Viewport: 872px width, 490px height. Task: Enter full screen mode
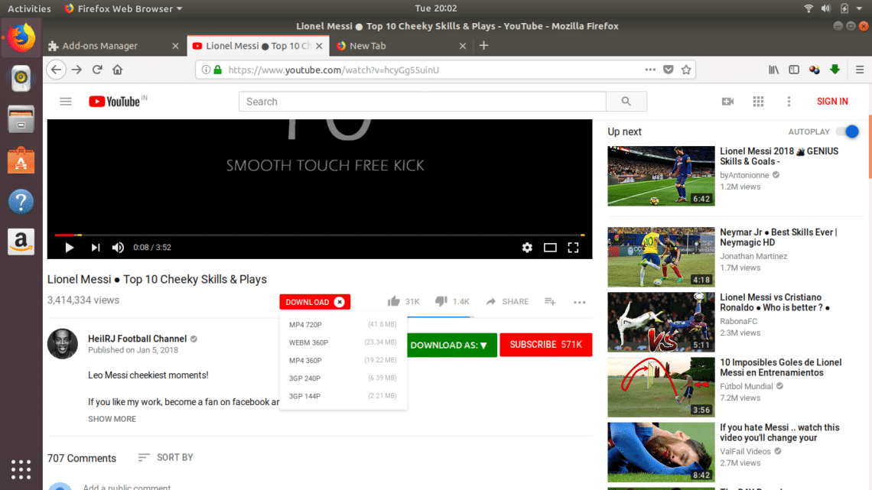click(x=573, y=248)
